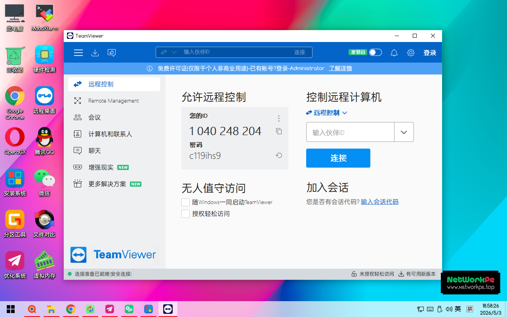Expand the top bar connection type chevron

pos(174,52)
